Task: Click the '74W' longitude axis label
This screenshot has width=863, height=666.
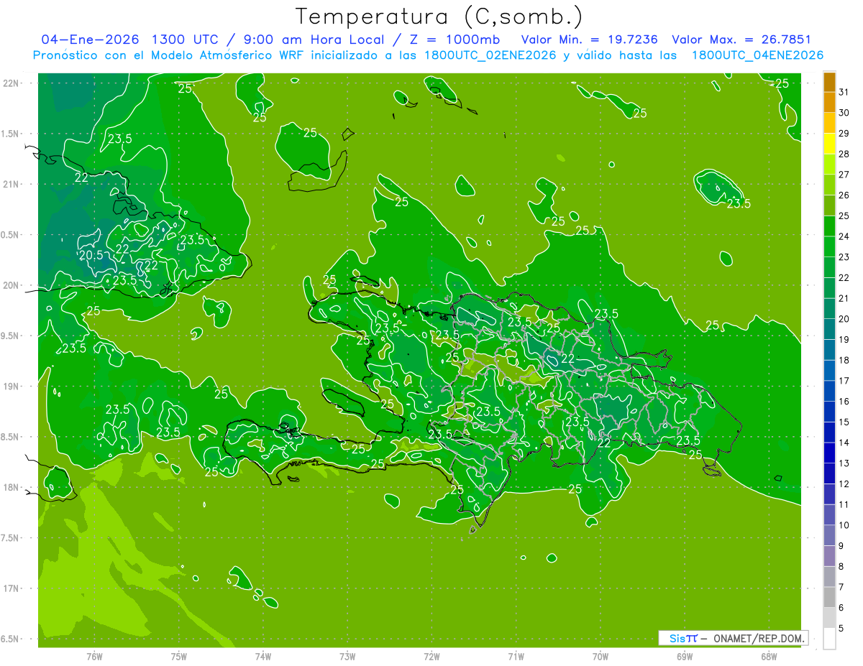Action: (263, 656)
